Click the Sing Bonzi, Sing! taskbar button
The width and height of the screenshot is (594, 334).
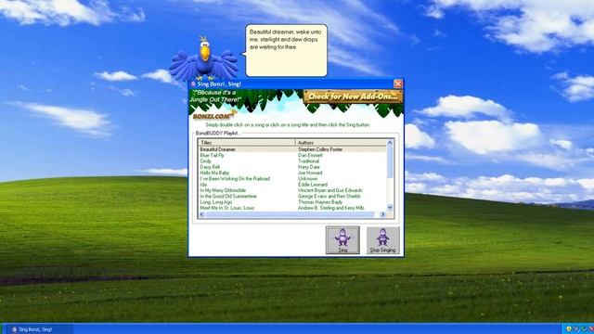click(40, 329)
